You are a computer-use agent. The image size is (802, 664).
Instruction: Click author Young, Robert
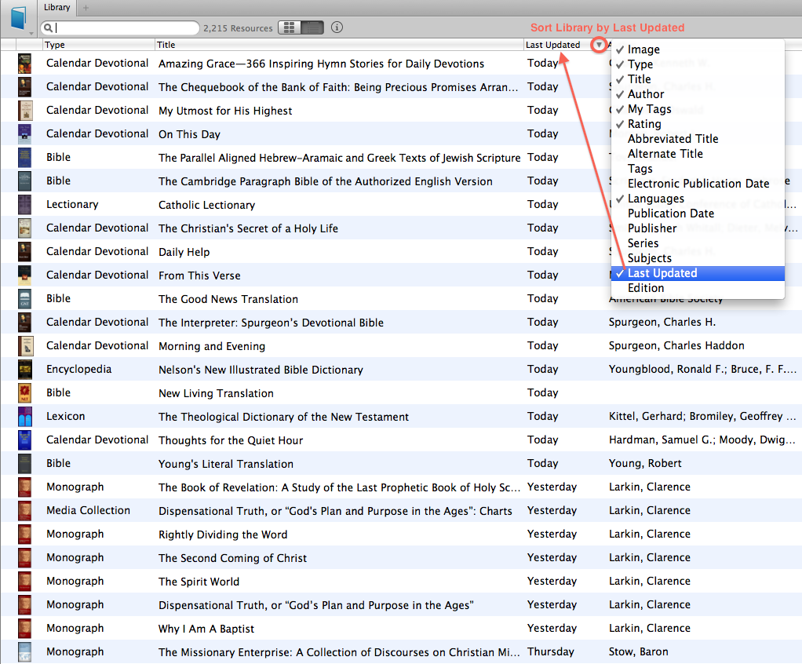[645, 464]
